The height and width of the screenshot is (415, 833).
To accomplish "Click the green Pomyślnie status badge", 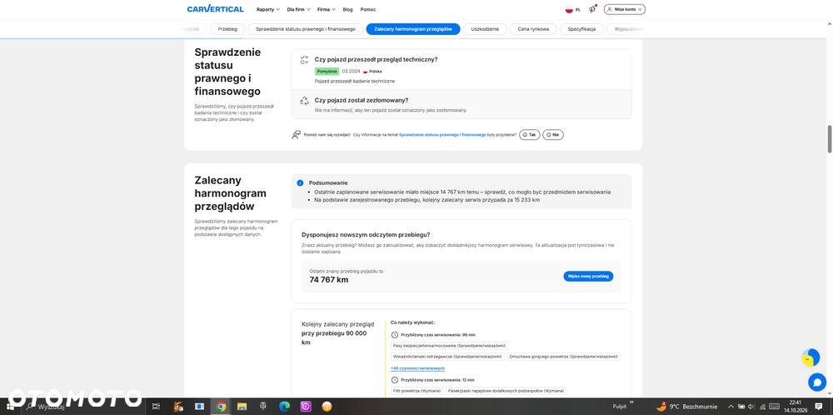I will pos(327,71).
